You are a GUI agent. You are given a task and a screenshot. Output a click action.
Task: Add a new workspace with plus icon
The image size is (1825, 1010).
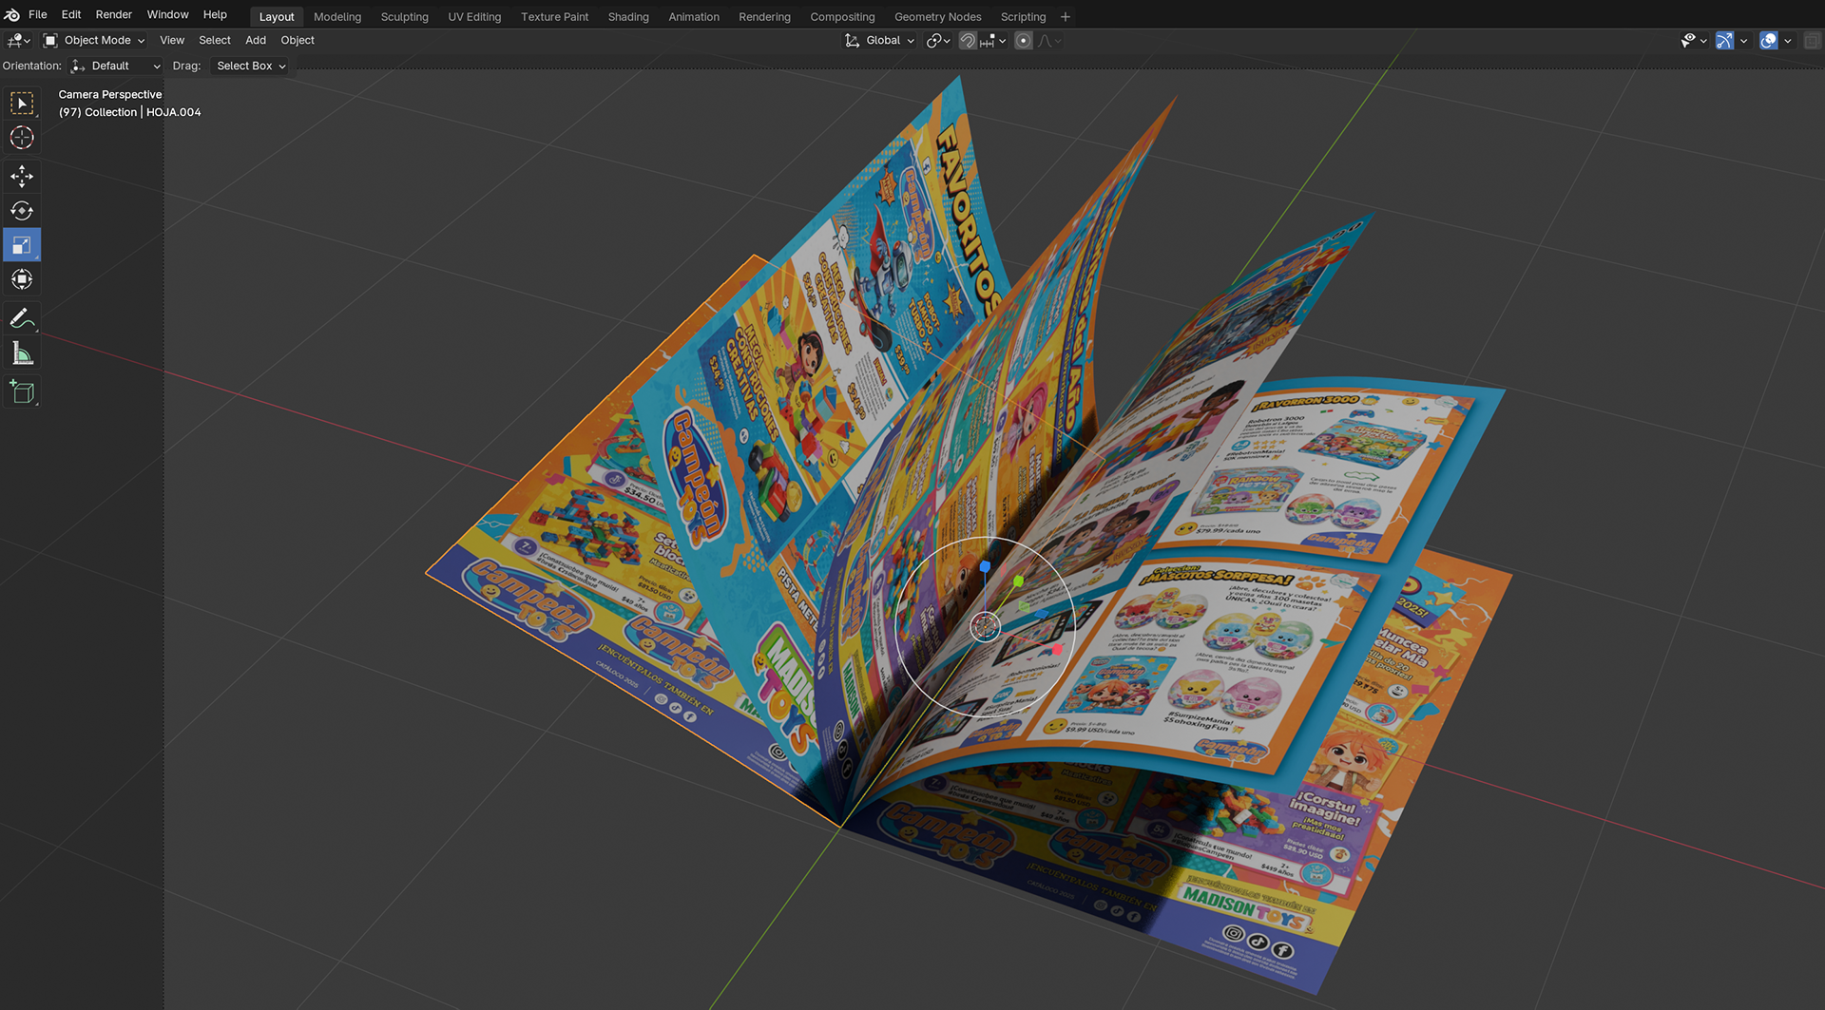(x=1066, y=17)
